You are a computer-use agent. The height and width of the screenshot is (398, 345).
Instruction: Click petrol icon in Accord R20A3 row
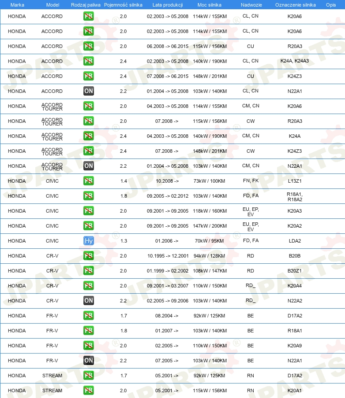[89, 46]
